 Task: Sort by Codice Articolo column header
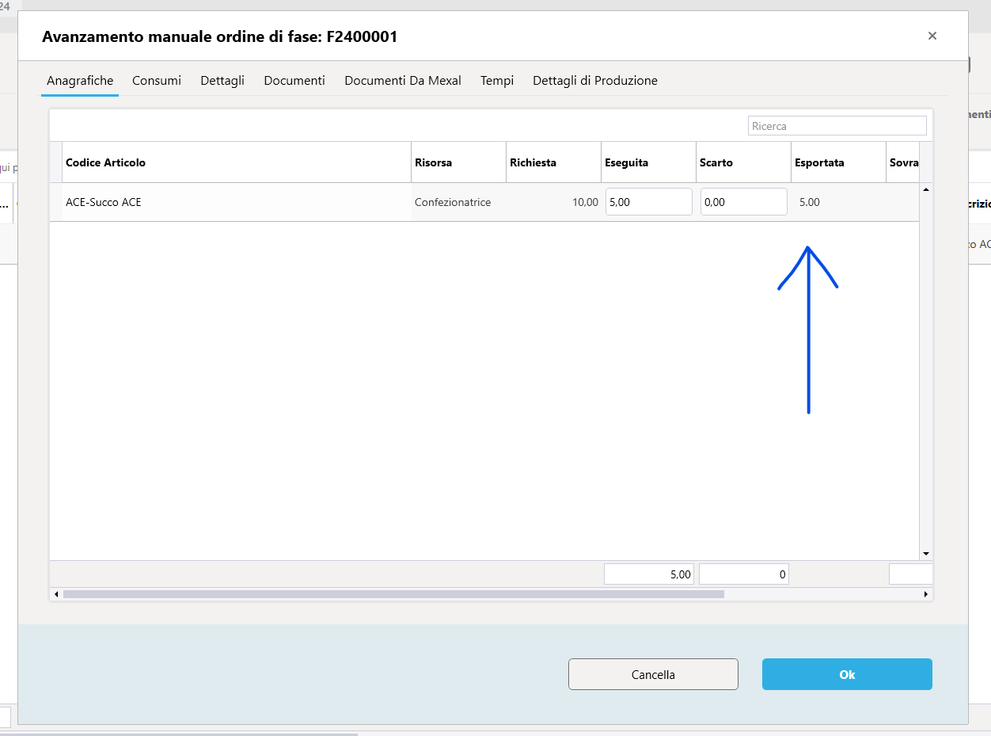(x=237, y=162)
